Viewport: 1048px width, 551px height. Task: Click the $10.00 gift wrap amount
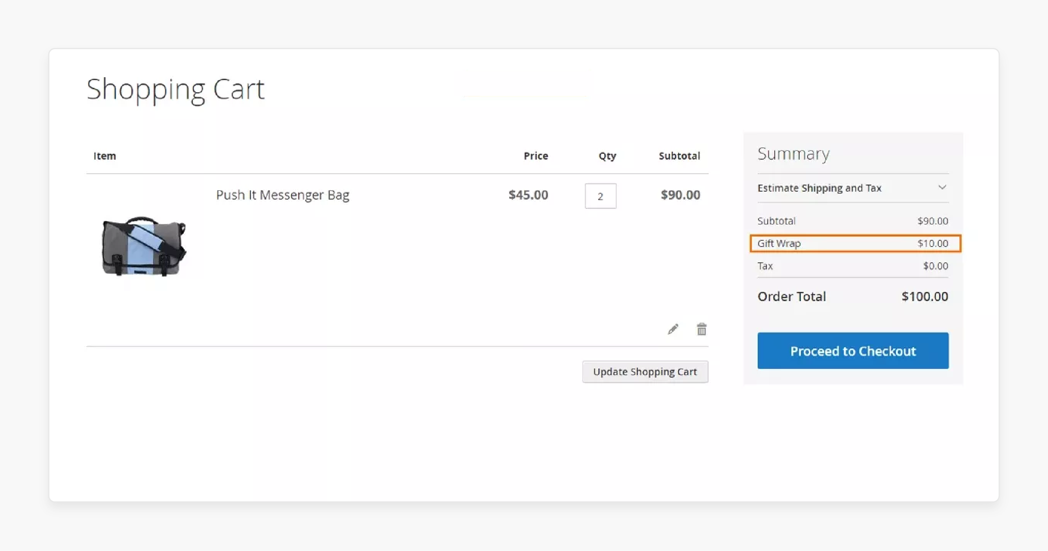[x=933, y=243]
